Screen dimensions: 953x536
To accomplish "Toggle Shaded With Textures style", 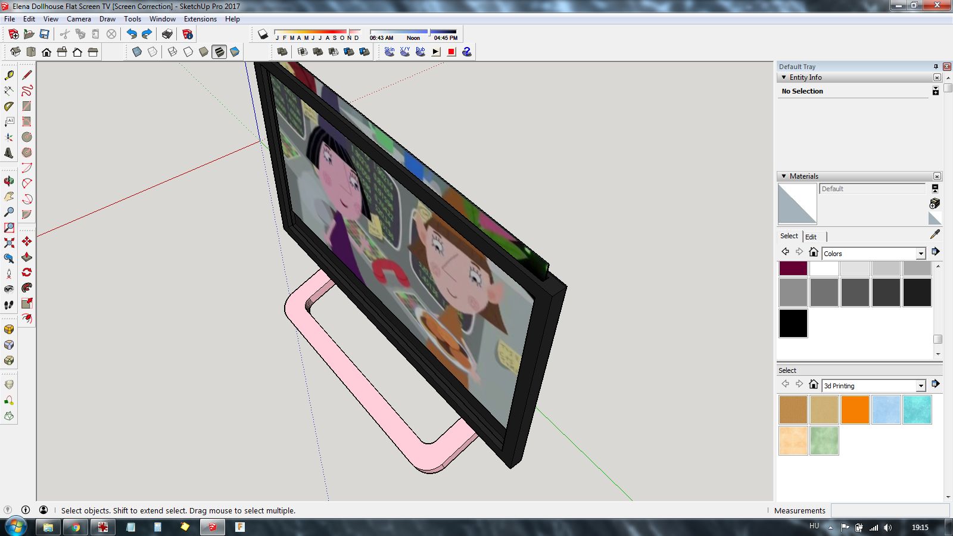I will tap(219, 52).
